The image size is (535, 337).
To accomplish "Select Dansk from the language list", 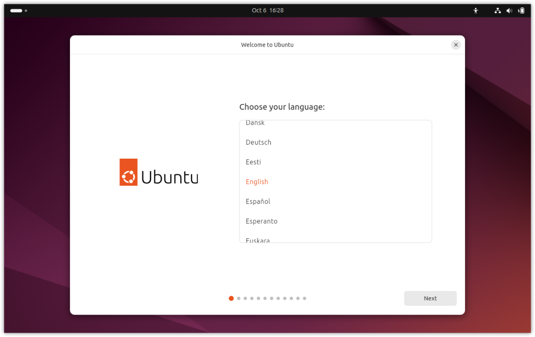I will (x=336, y=124).
